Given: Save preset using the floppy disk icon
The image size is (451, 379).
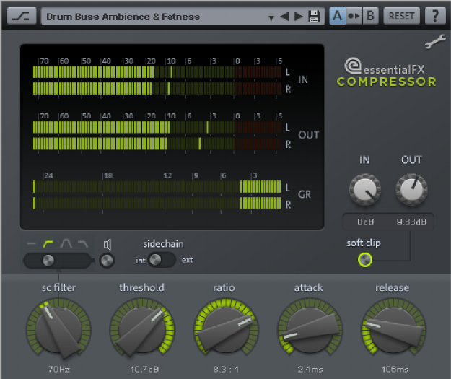Looking at the screenshot, I should (314, 17).
